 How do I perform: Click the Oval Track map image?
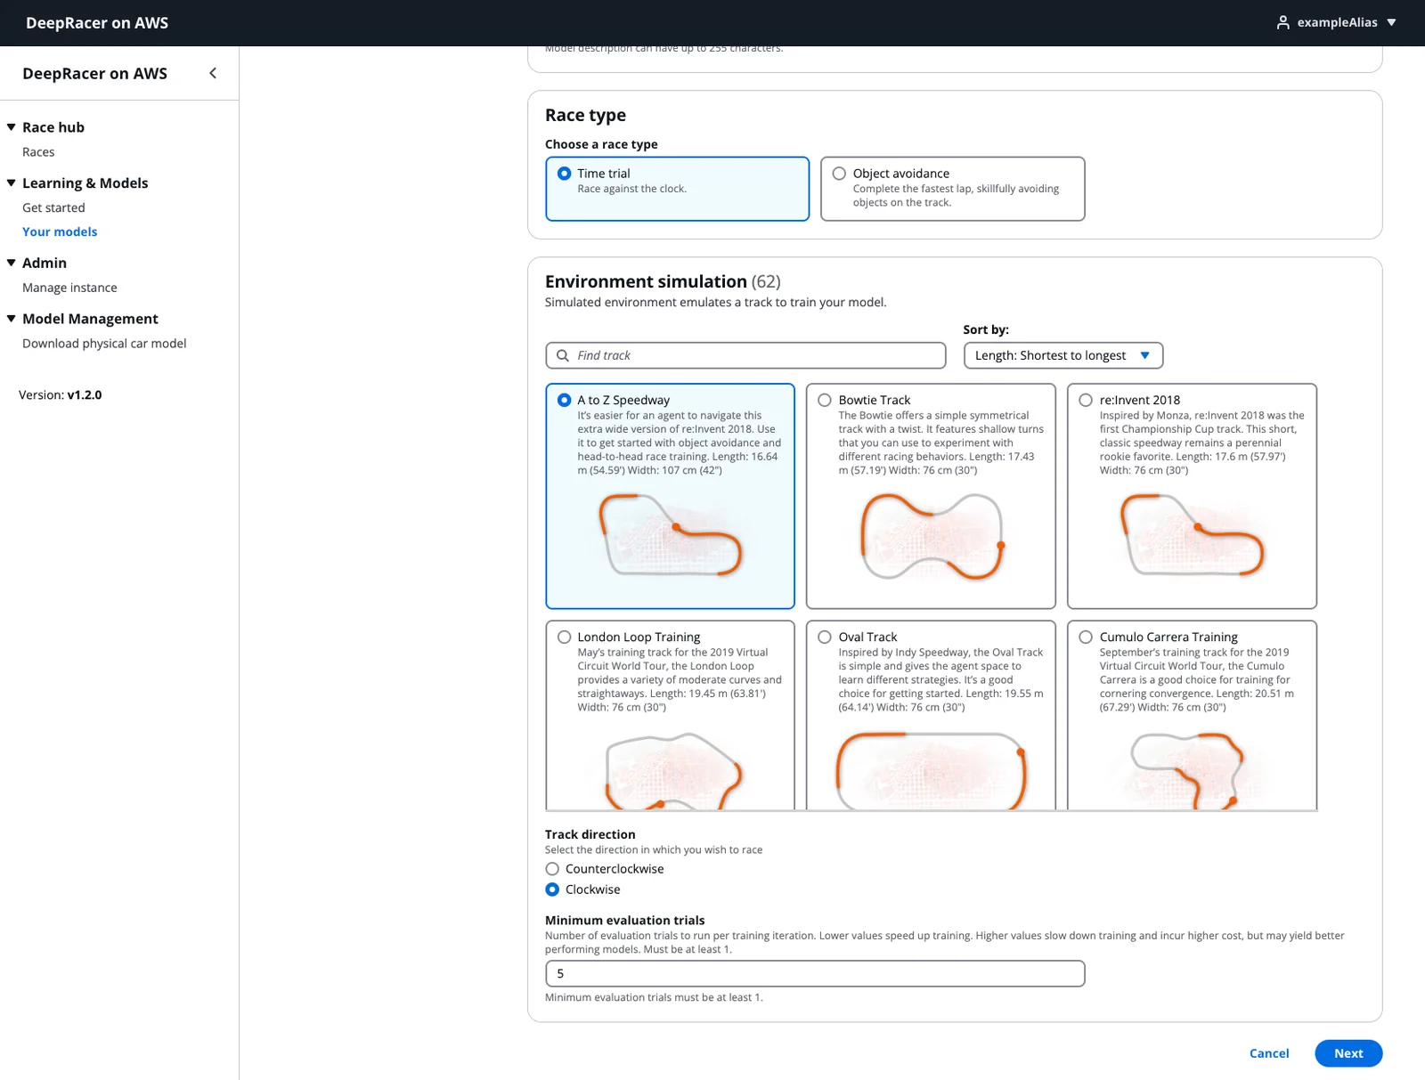pyautogui.click(x=931, y=770)
